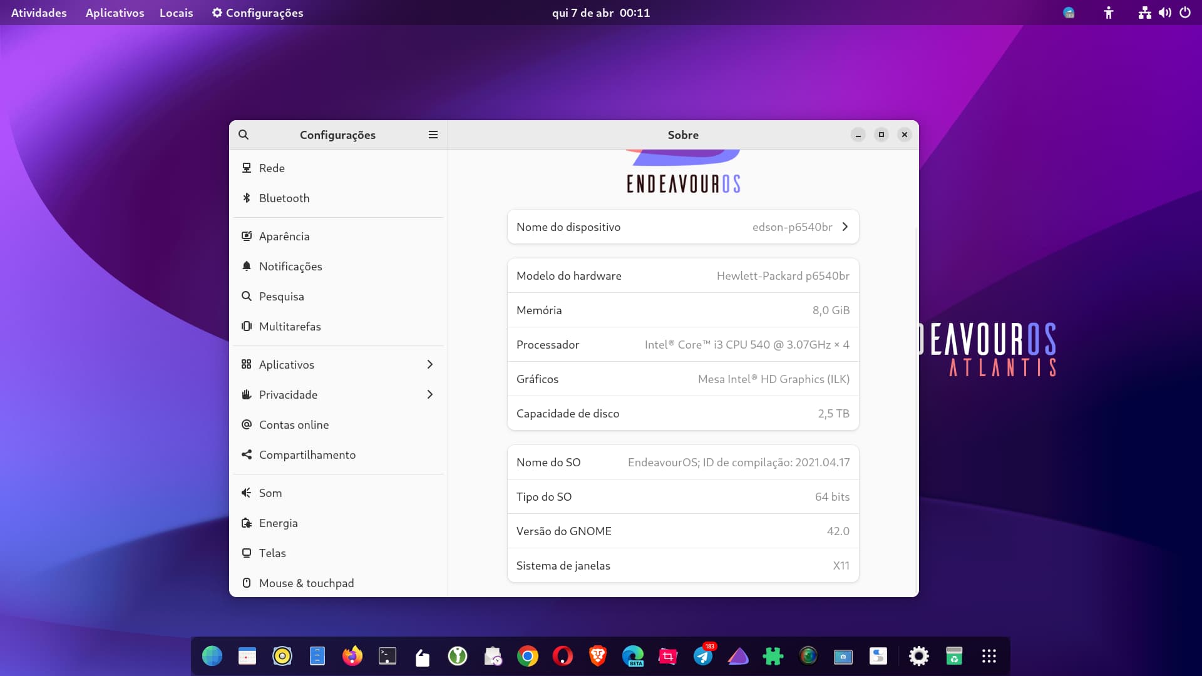Image resolution: width=1202 pixels, height=676 pixels.
Task: Open Contas online settings
Action: tap(338, 424)
